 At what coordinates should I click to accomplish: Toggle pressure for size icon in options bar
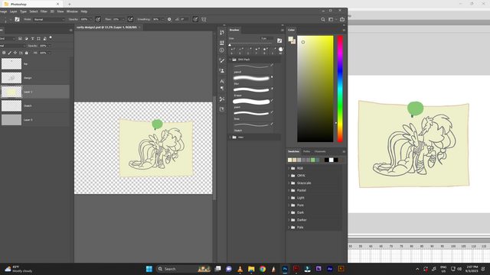coord(195,19)
